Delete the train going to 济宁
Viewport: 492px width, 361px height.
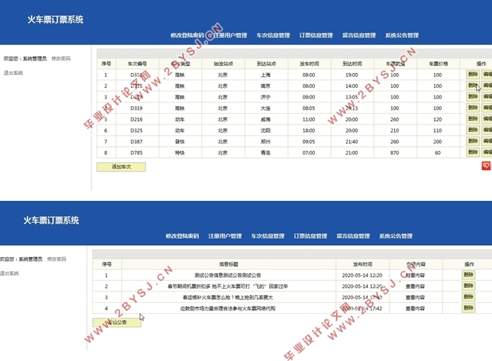click(473, 97)
